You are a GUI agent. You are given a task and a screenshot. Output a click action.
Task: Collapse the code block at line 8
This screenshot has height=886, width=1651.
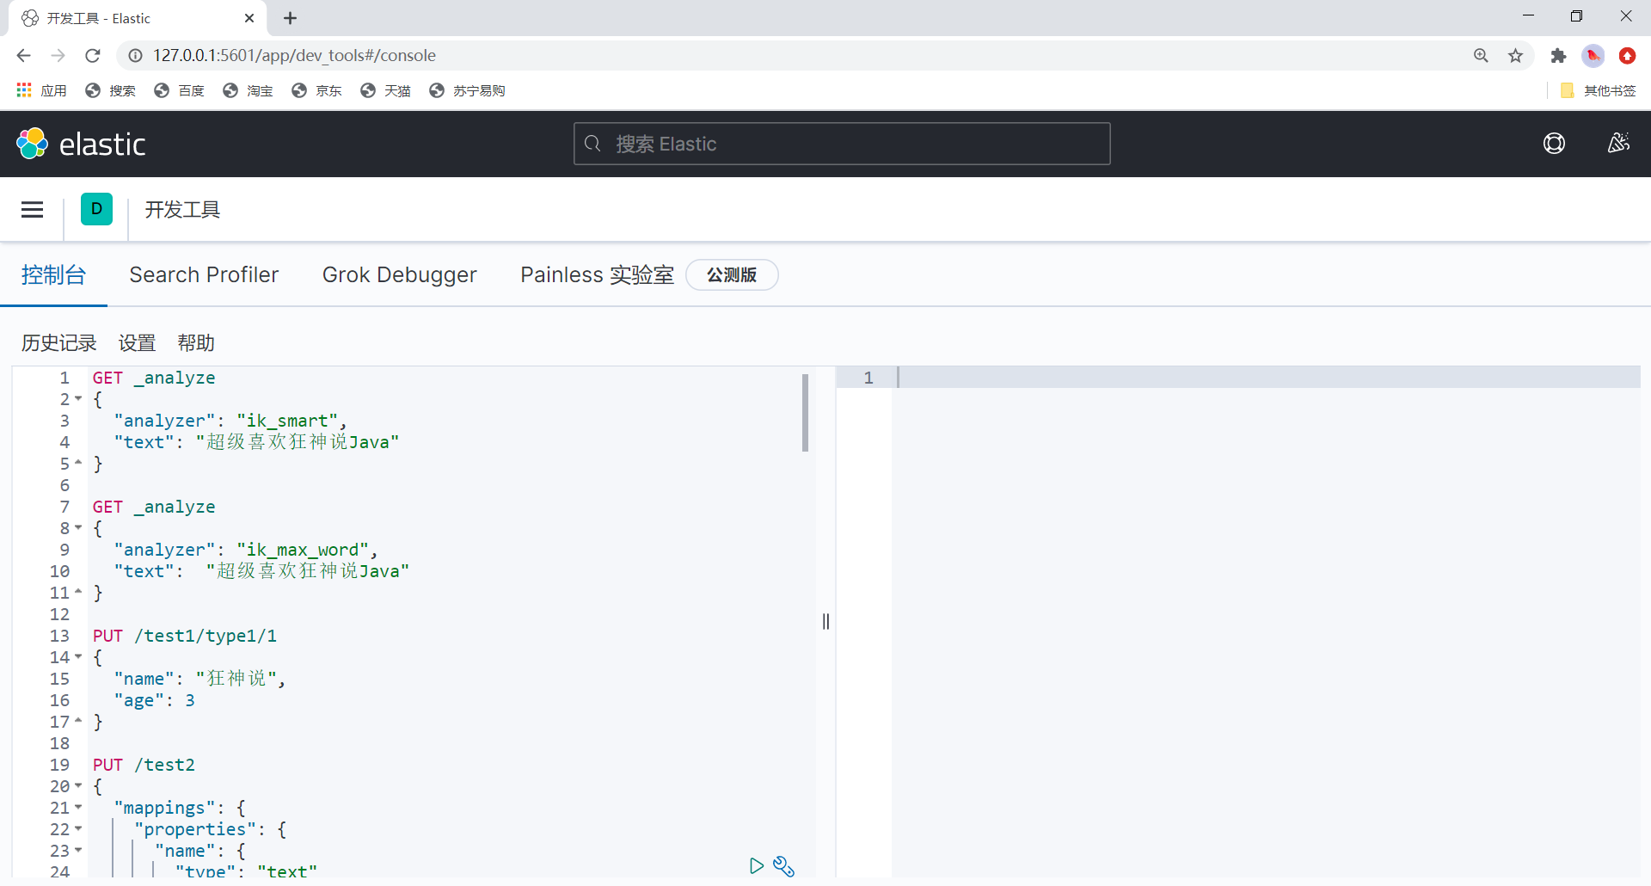78,528
